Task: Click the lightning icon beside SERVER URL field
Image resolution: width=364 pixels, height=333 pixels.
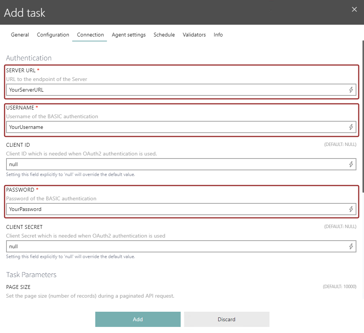Action: [351, 90]
